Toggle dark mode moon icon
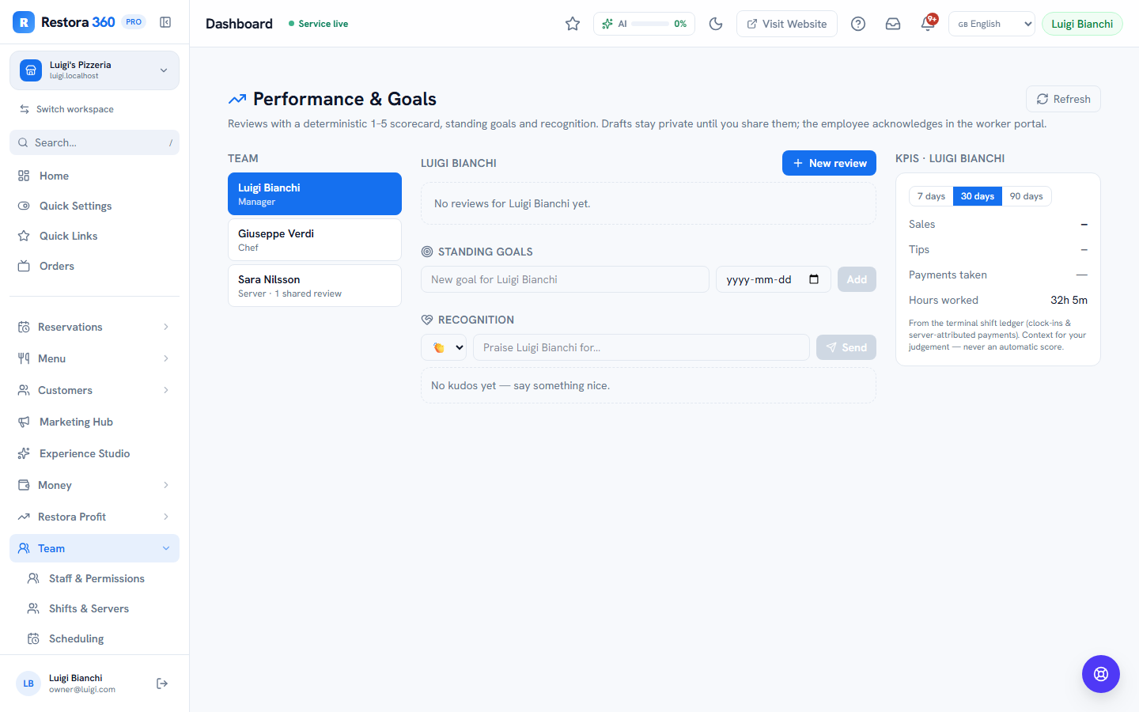Image resolution: width=1139 pixels, height=712 pixels. [x=716, y=24]
